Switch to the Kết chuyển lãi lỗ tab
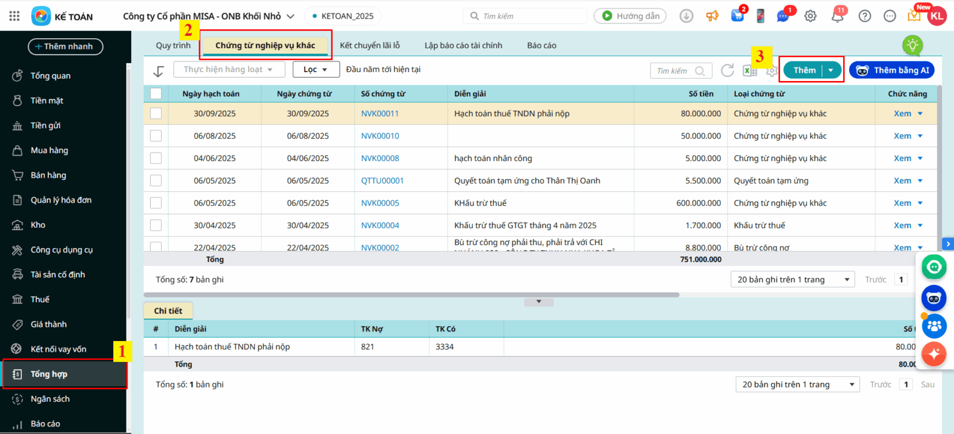The height and width of the screenshot is (434, 954). (370, 45)
